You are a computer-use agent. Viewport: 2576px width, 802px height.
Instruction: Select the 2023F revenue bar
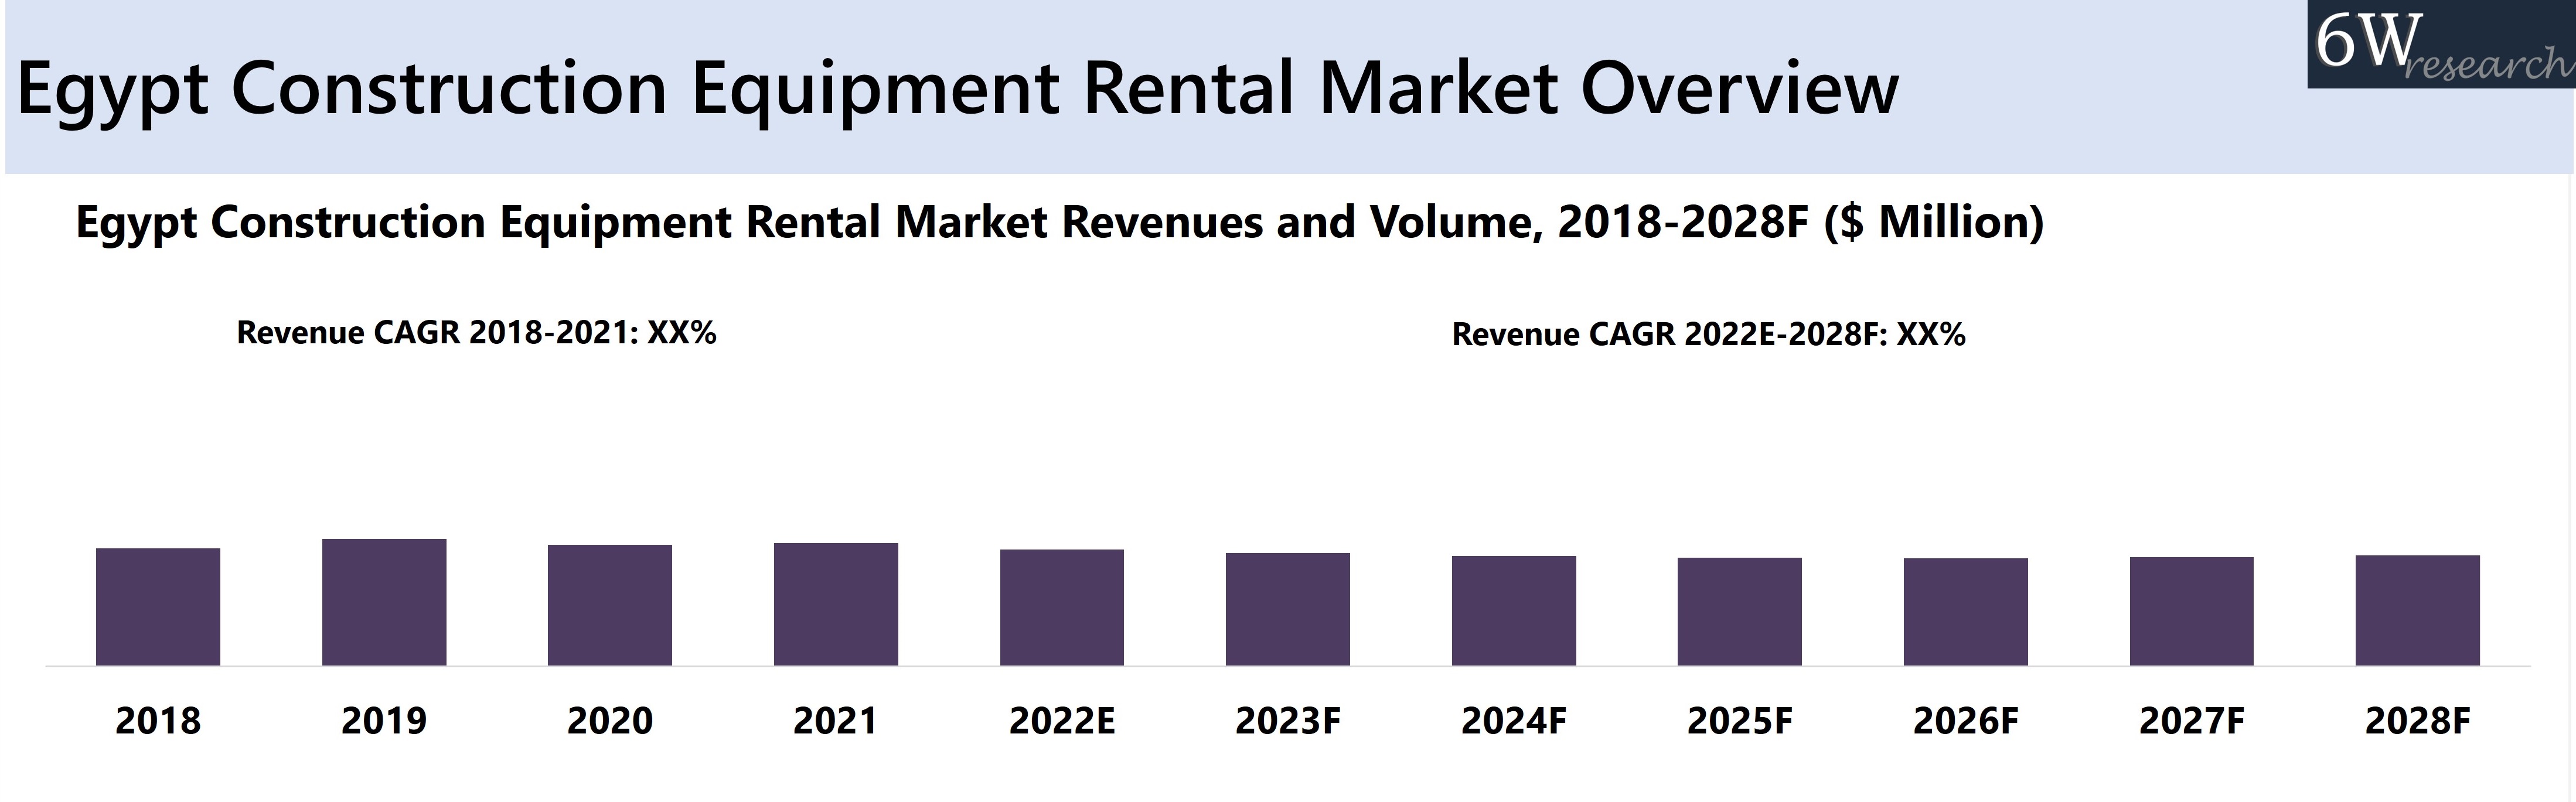point(1288,609)
